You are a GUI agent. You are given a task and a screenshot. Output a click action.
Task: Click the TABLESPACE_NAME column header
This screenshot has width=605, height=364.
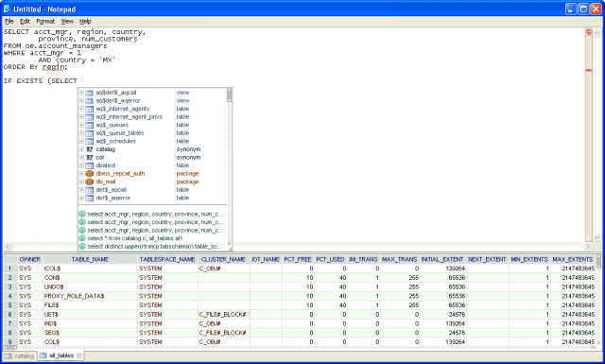click(167, 259)
